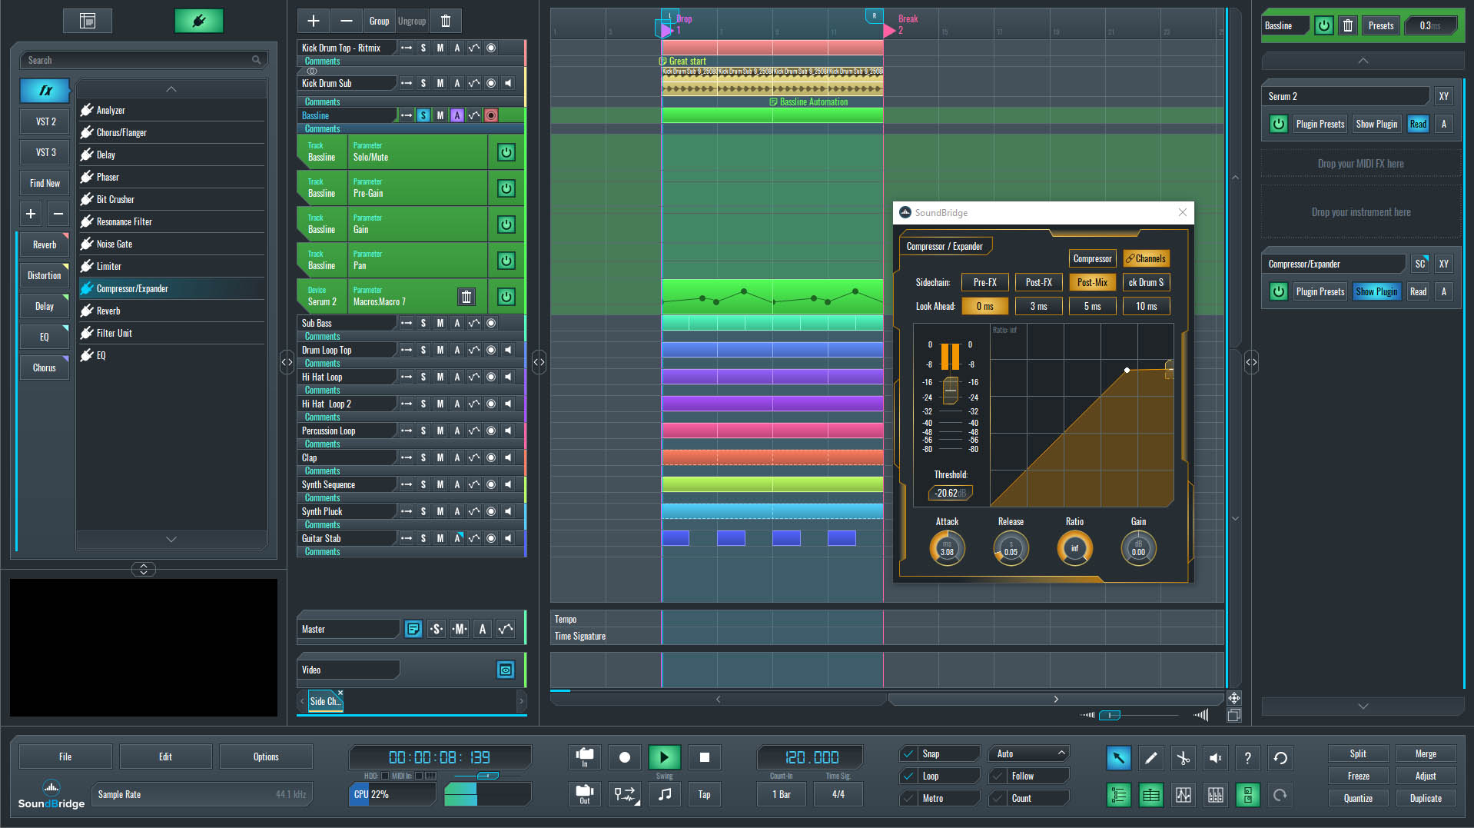This screenshot has height=828, width=1474.
Task: Open the mixer sliders view icon
Action: [x=1216, y=796]
